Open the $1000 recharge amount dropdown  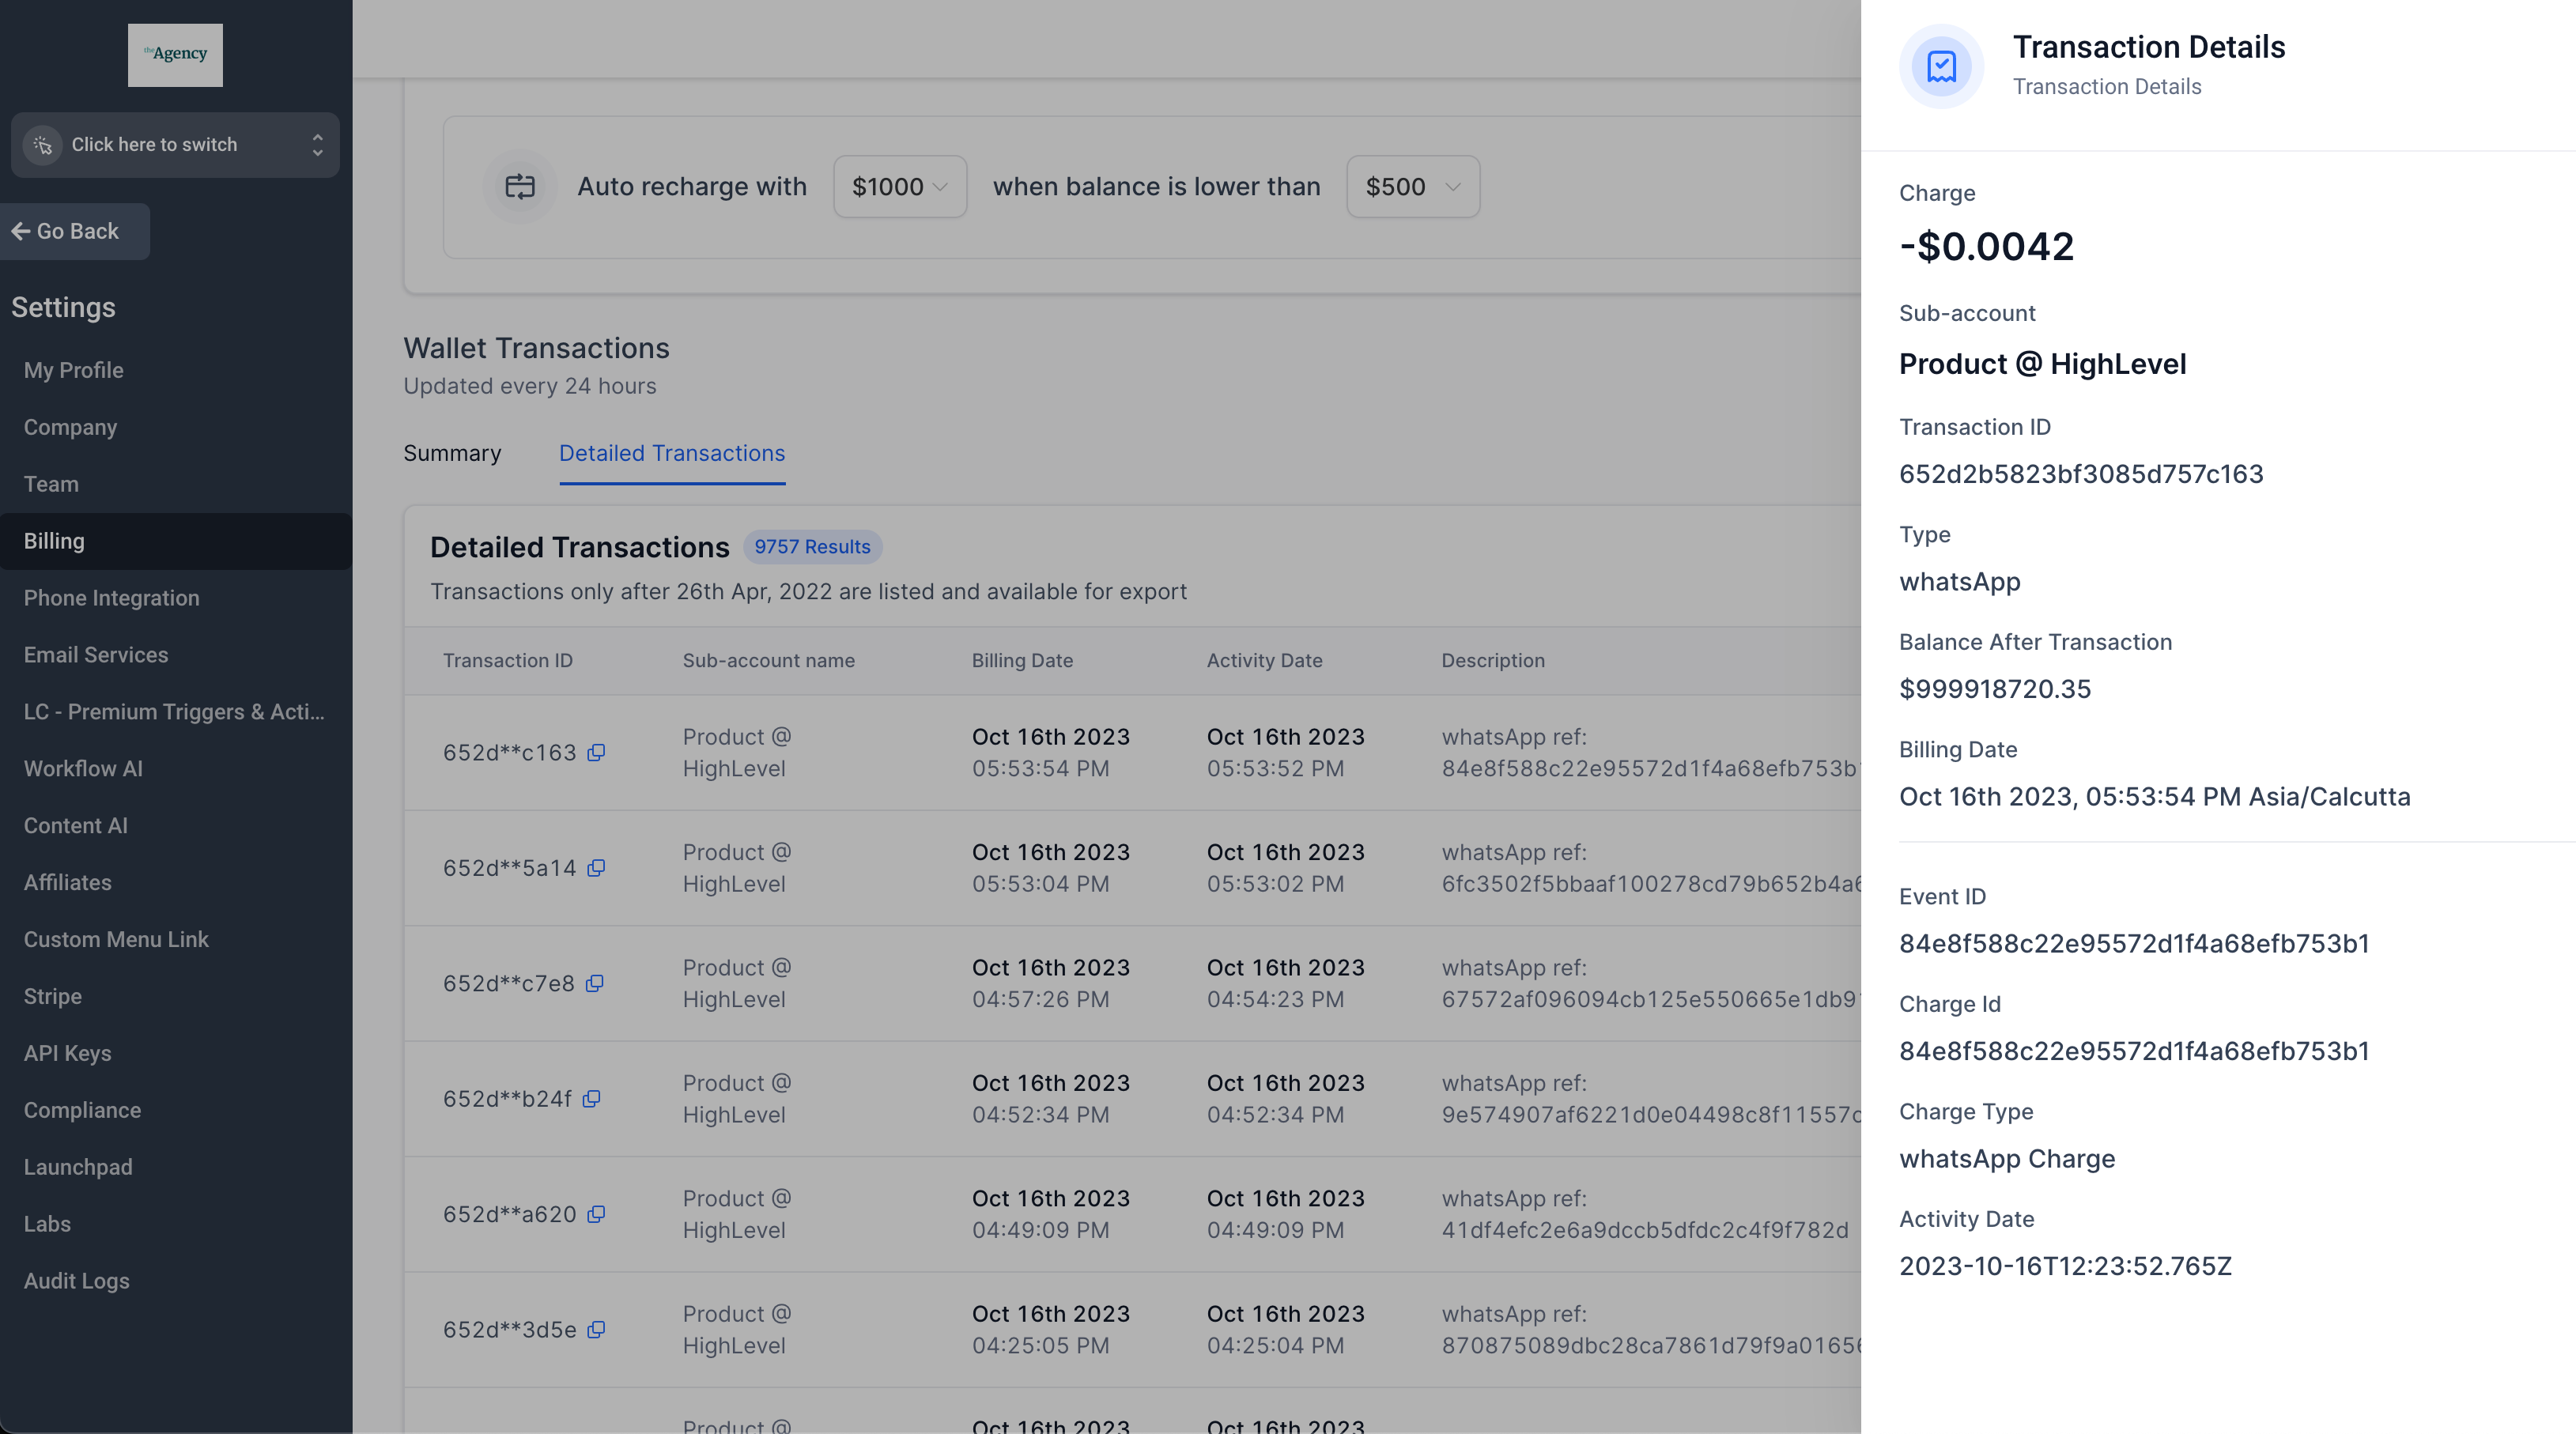point(900,186)
